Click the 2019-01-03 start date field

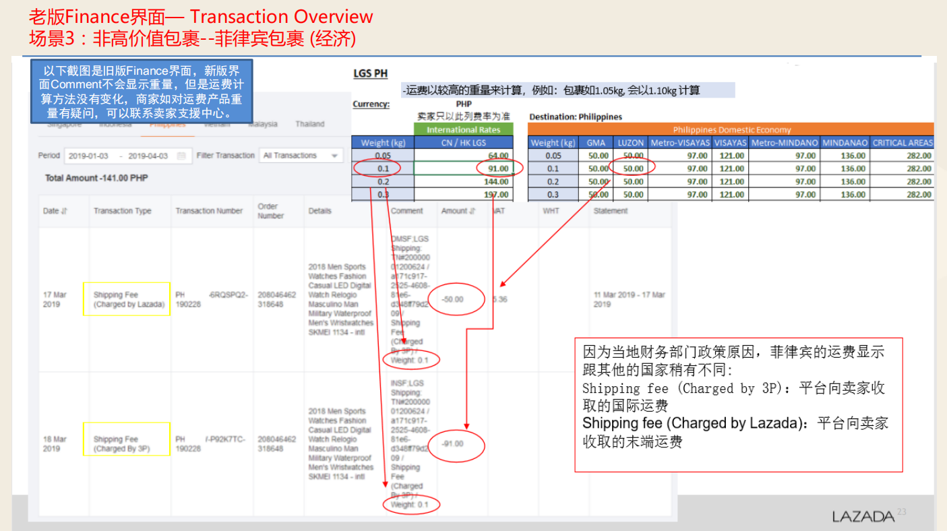pos(88,156)
